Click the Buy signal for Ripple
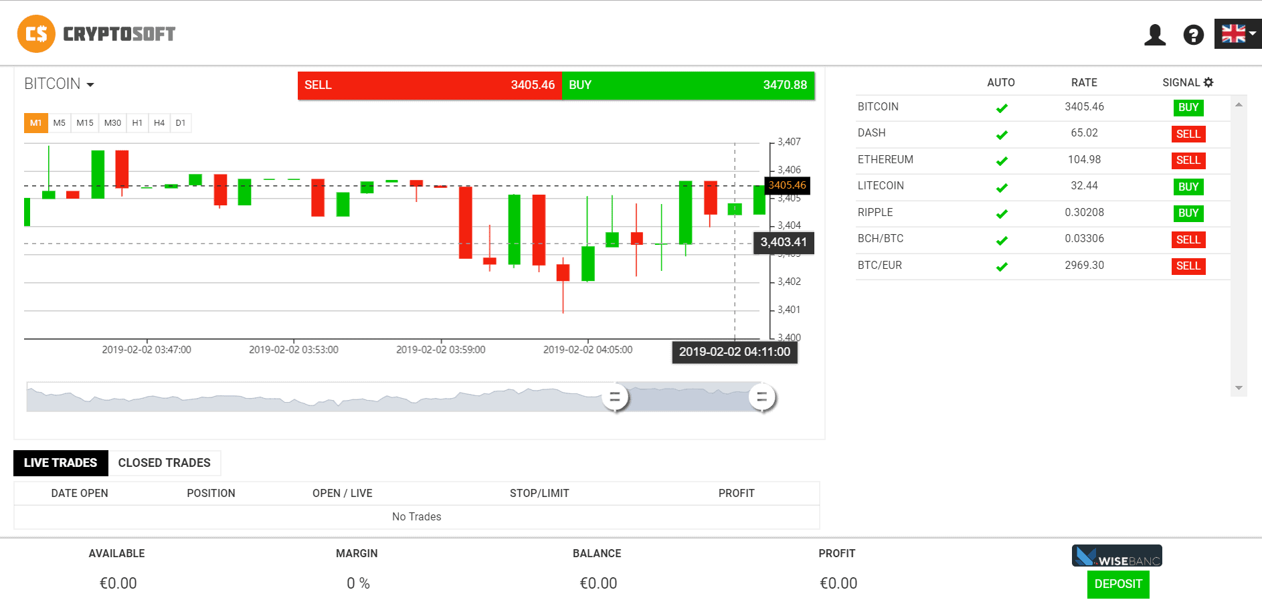 click(1188, 213)
